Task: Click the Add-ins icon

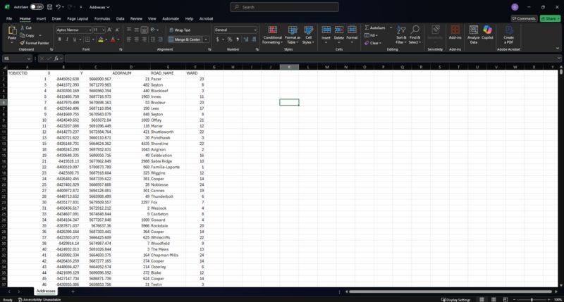Action: tap(455, 34)
